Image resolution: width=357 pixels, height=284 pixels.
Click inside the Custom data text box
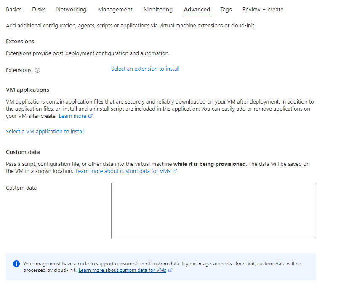pyautogui.click(x=213, y=210)
